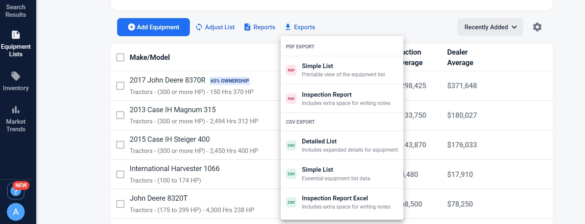Open 2013 Case IH Magnum 315
The image size is (585, 224).
click(x=173, y=110)
